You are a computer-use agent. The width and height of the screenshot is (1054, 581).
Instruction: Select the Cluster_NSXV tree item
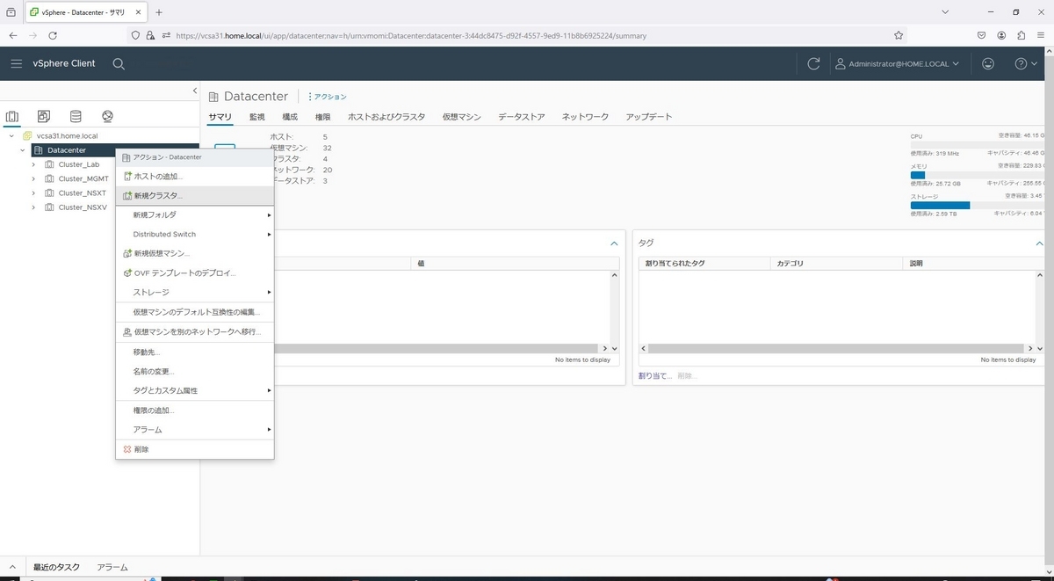[83, 207]
